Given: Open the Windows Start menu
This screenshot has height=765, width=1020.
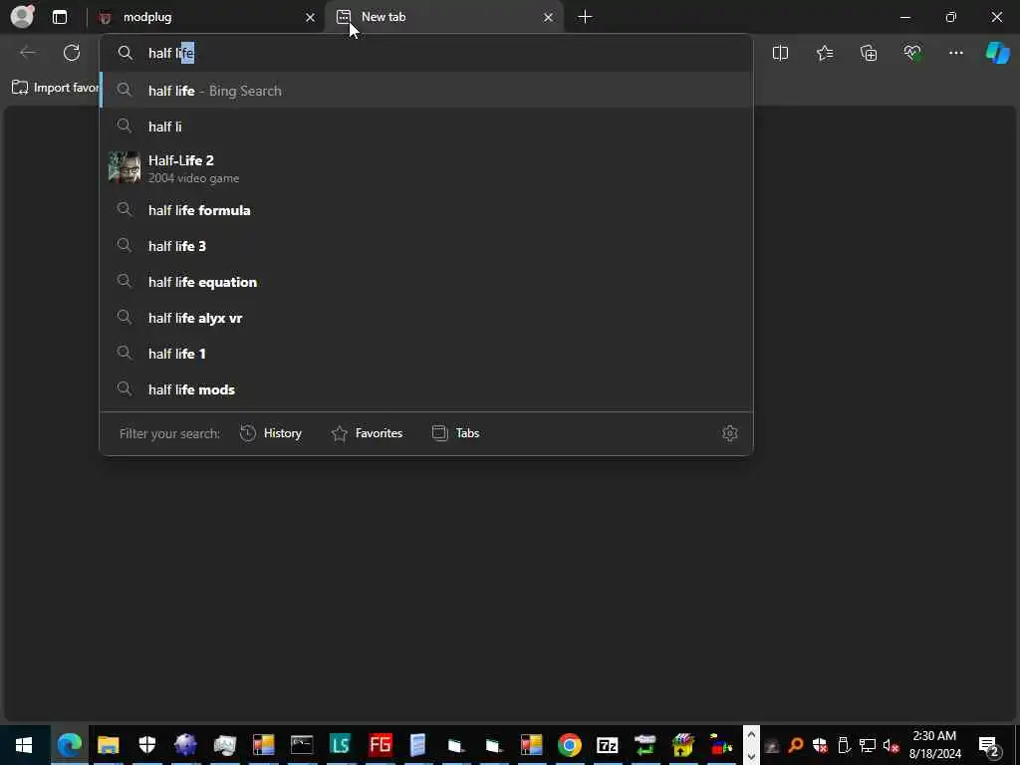Looking at the screenshot, I should pyautogui.click(x=25, y=745).
